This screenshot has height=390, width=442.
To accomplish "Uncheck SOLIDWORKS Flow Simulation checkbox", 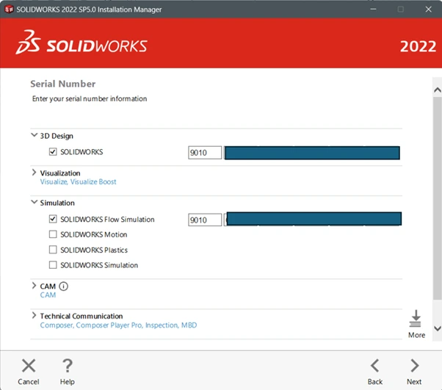I will tap(53, 219).
